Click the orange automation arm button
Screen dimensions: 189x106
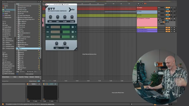tap(145, 4)
